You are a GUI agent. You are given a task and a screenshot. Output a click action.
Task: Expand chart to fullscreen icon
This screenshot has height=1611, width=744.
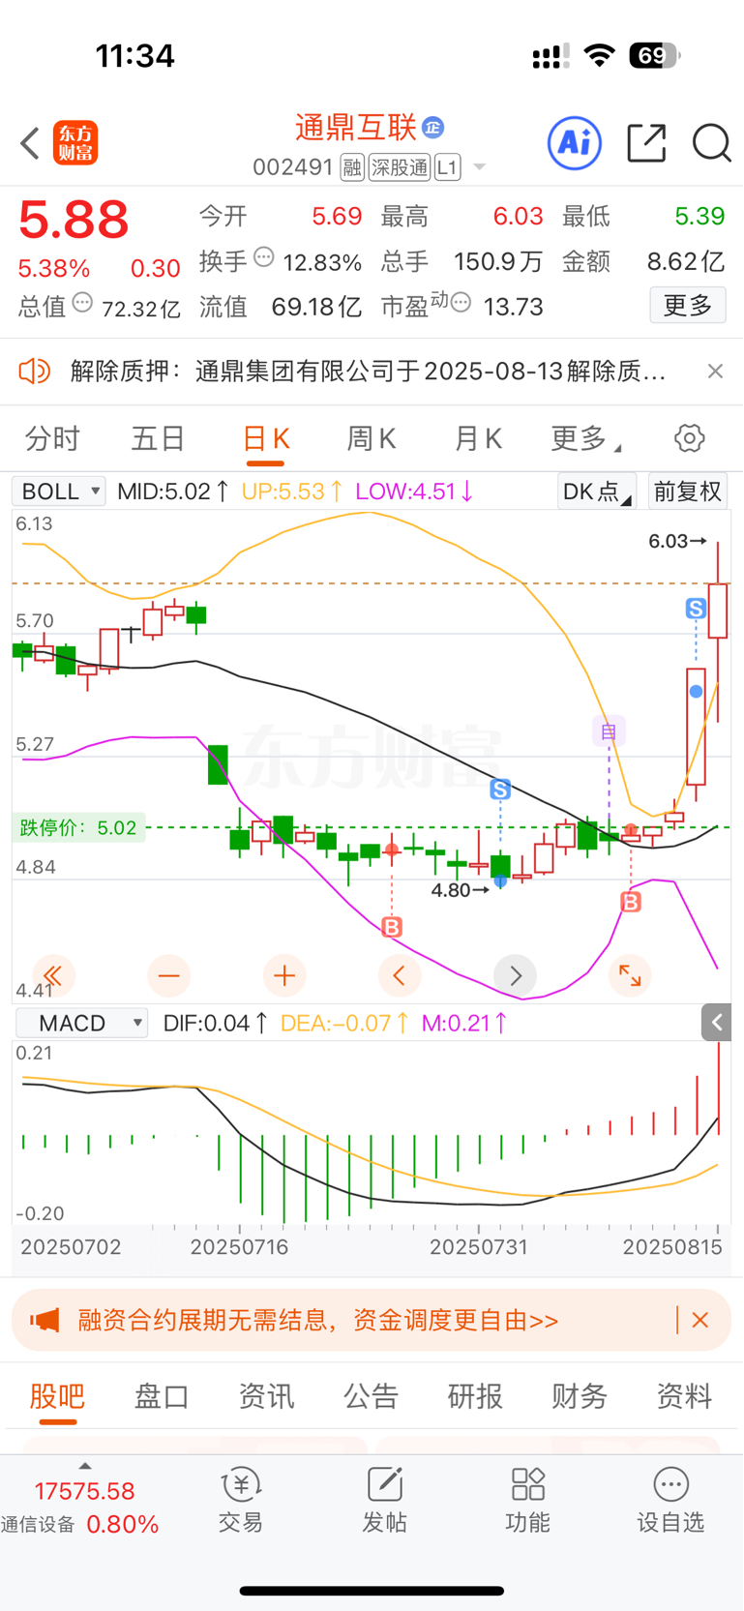(x=630, y=975)
